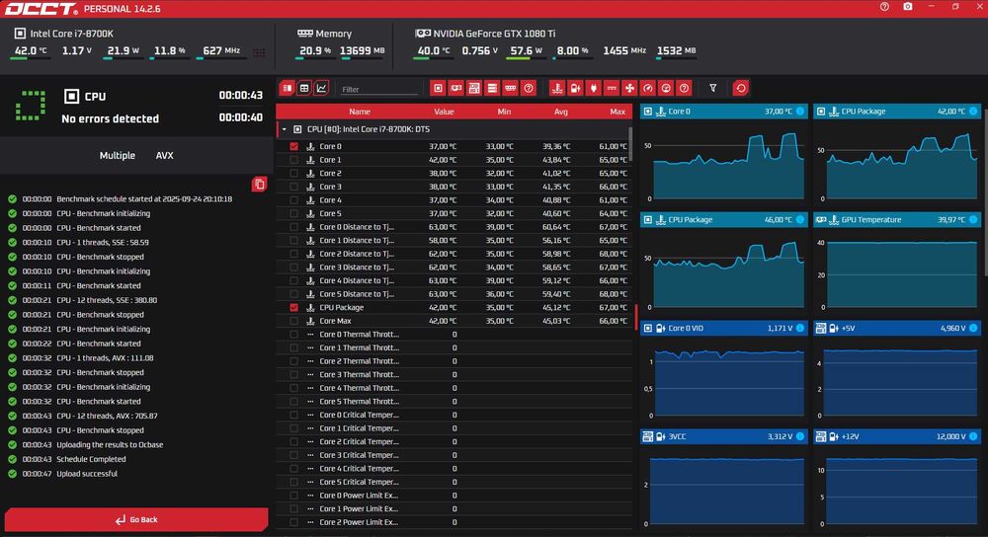Switch monitoring to graph view icon

pos(321,89)
